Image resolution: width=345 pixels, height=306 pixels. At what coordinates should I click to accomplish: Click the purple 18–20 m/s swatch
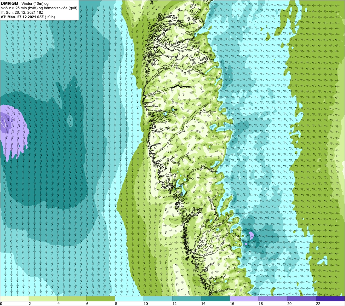tap(273, 298)
